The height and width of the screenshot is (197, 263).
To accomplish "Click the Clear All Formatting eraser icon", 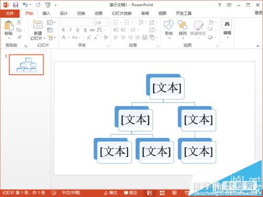I will tap(106, 37).
